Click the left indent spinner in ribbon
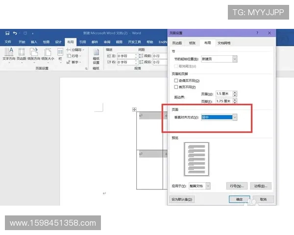The image size is (294, 235). tap(136, 56)
